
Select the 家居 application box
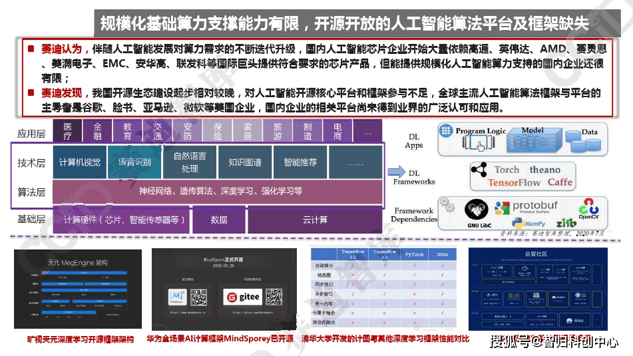[248, 130]
